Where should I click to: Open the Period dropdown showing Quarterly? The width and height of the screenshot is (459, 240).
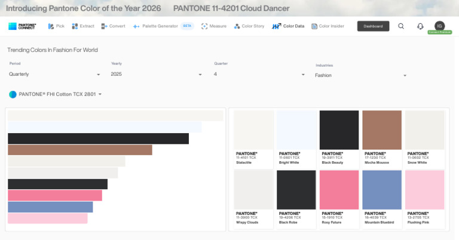click(54, 74)
